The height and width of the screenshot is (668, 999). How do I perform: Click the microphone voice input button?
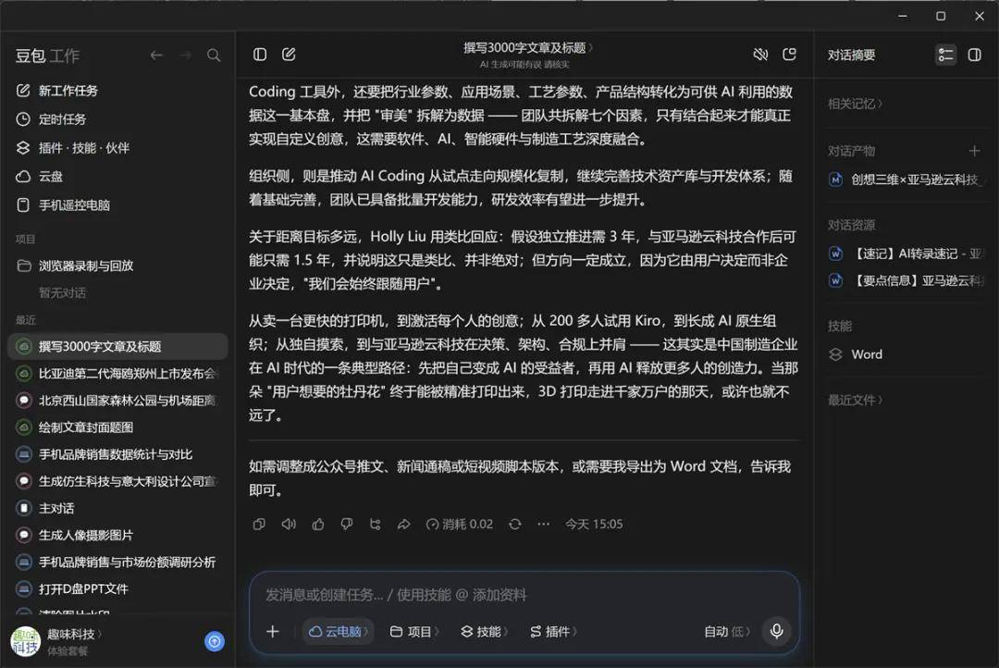[x=777, y=631]
